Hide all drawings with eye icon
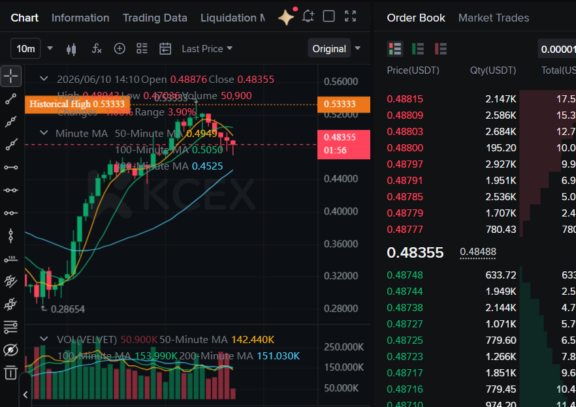This screenshot has height=407, width=576. point(11,350)
